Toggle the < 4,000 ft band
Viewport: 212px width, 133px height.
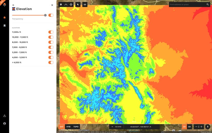click(x=51, y=62)
